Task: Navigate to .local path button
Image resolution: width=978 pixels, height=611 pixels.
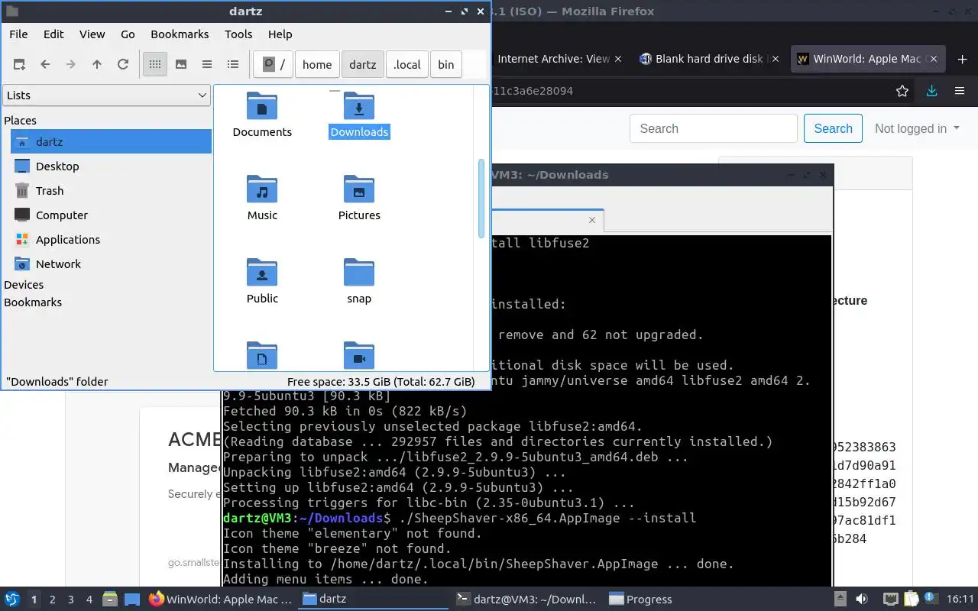Action: 407,65
